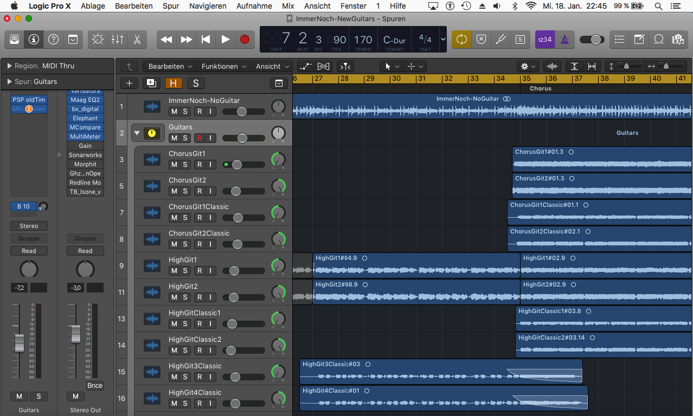Expand the Spur: Guitars section
Image resolution: width=693 pixels, height=416 pixels.
[x=10, y=82]
